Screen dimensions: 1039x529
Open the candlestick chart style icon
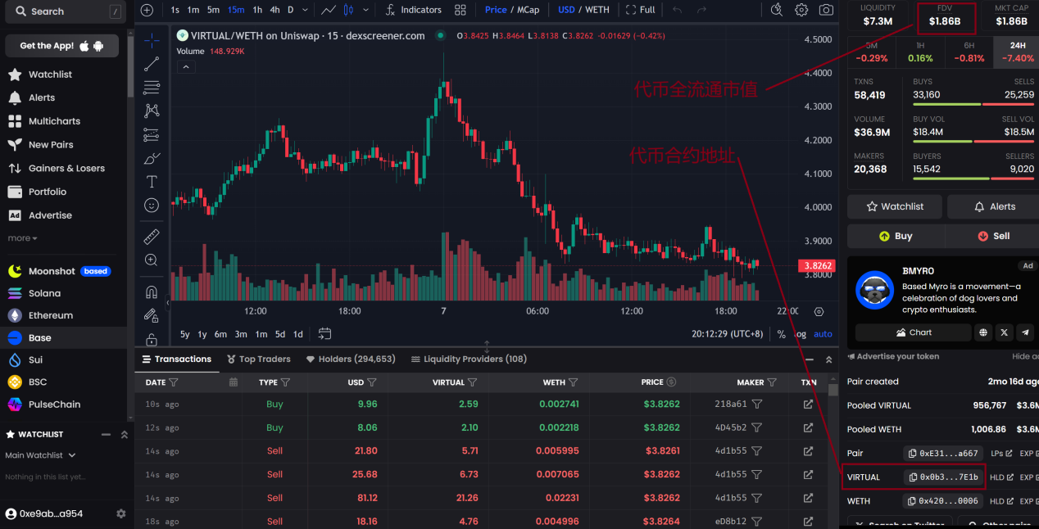(x=349, y=10)
